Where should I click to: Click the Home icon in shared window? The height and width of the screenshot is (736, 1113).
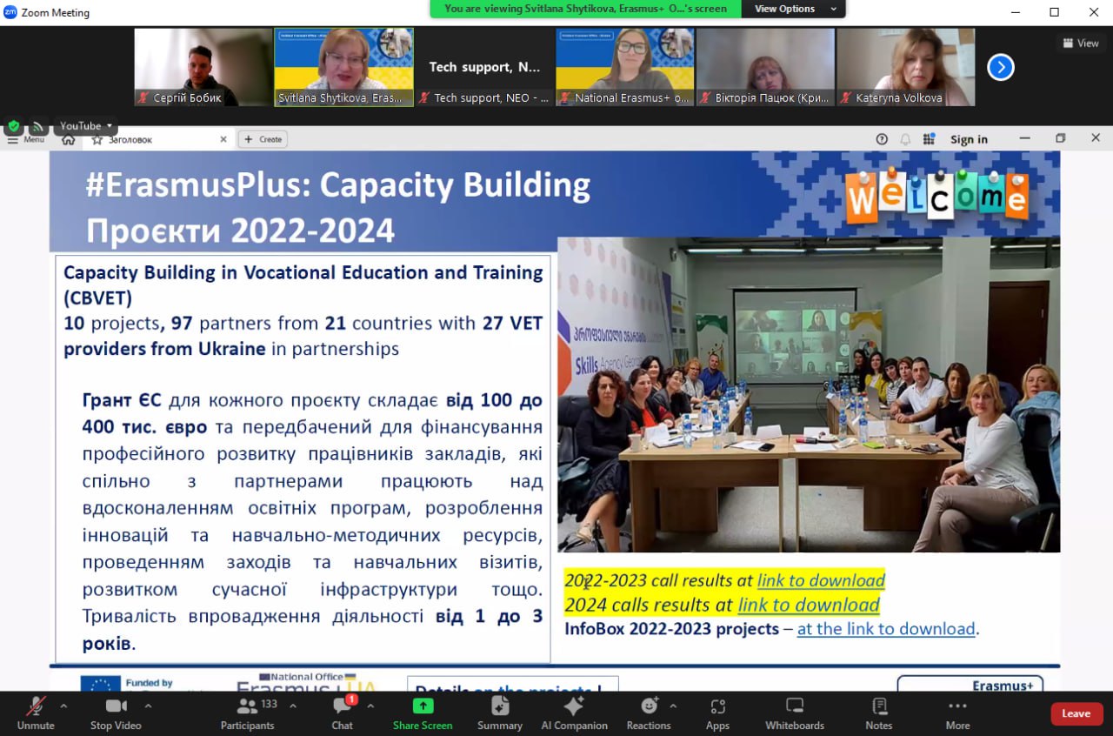[69, 139]
